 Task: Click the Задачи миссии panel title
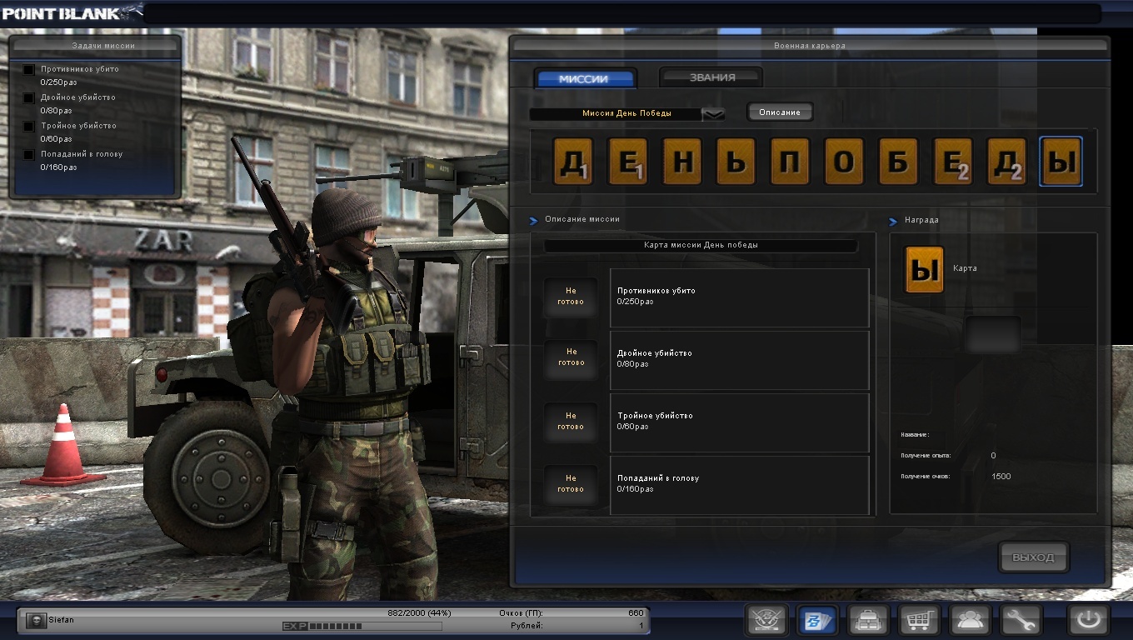104,46
